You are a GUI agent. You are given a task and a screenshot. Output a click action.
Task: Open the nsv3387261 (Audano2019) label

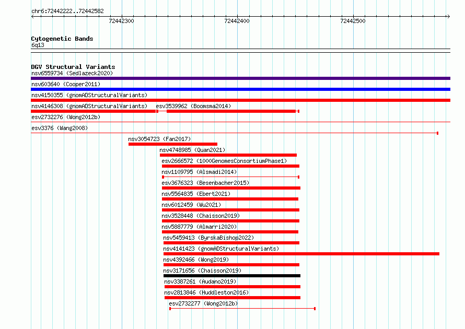point(200,281)
